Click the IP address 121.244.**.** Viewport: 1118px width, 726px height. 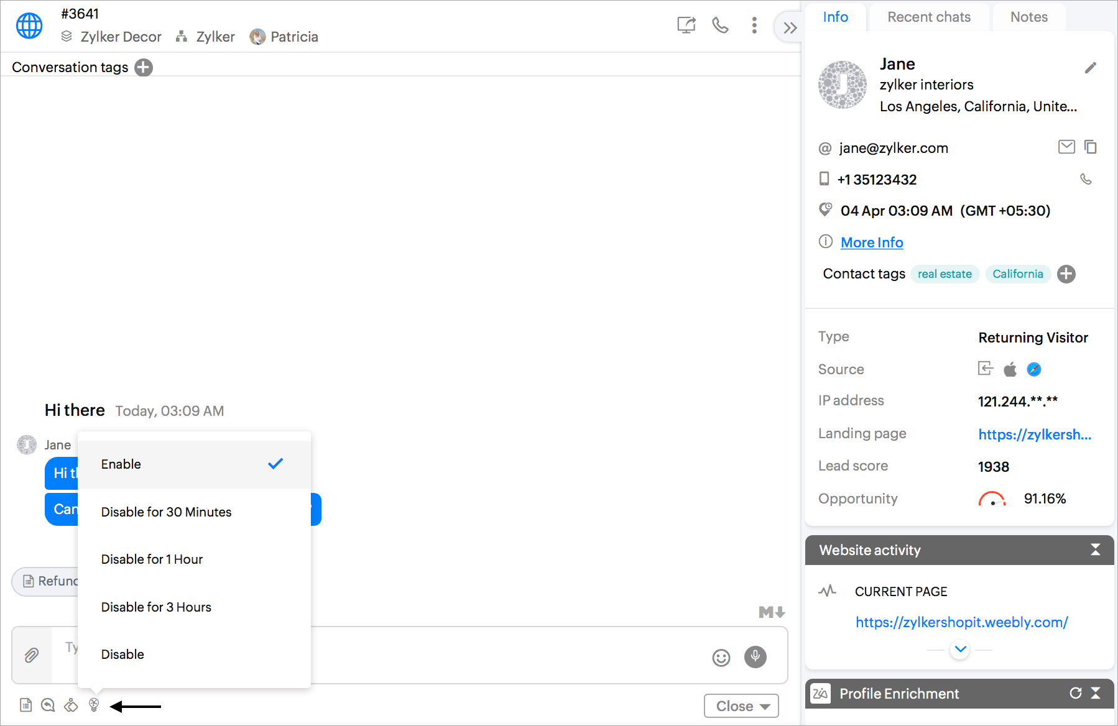click(x=1018, y=402)
